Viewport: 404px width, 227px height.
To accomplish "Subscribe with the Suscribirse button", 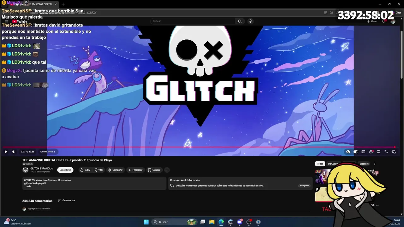I will click(65, 170).
